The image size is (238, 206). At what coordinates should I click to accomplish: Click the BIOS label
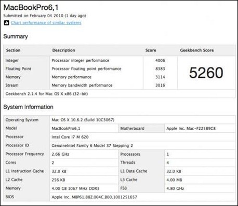pyautogui.click(x=10, y=197)
